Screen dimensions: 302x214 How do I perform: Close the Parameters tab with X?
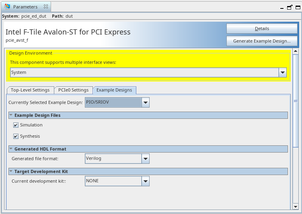[x=46, y=6]
